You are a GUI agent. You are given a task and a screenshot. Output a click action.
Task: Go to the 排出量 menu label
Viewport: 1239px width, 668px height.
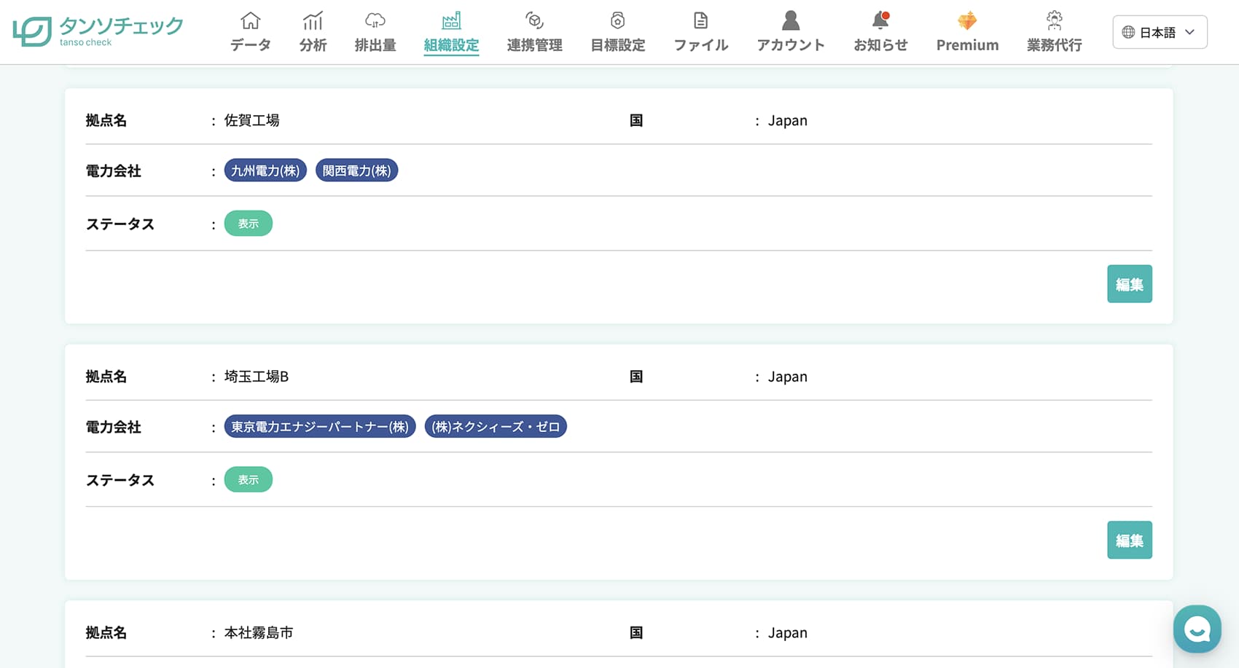point(375,45)
